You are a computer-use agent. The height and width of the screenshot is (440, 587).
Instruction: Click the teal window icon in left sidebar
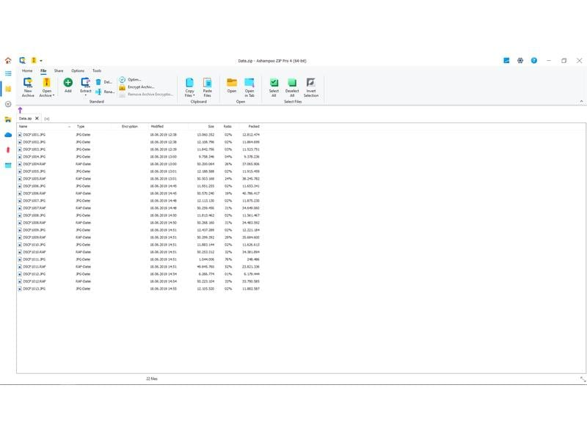coord(8,166)
